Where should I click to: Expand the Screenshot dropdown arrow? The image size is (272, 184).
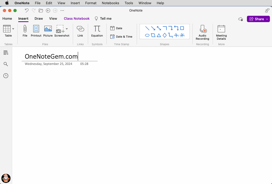pos(67,29)
